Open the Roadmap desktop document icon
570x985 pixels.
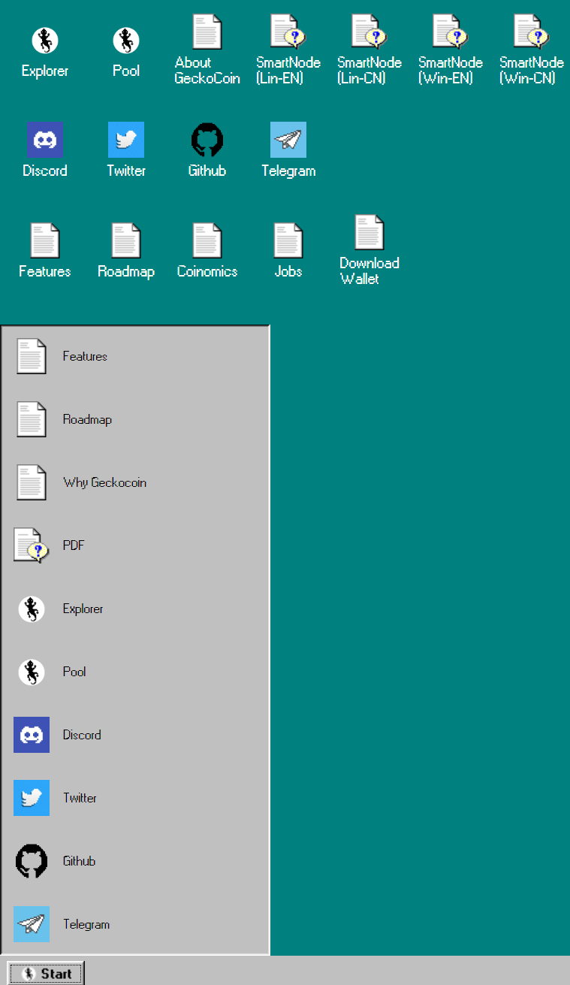point(126,240)
